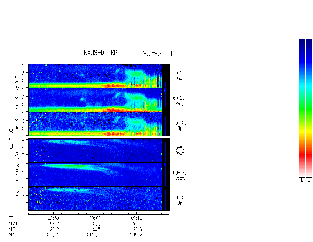The height and width of the screenshot is (242, 313).
Task: Click the electron panel's 0-60 Down label
Action: click(x=180, y=76)
